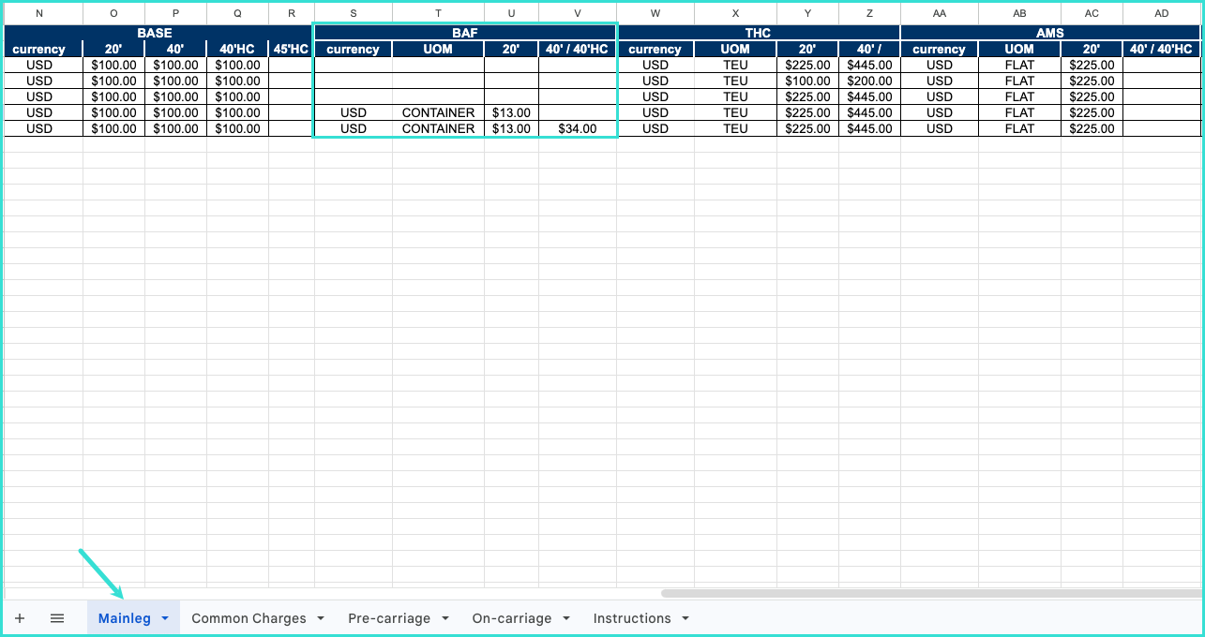Open the Instructions tab dropdown arrow

[685, 618]
